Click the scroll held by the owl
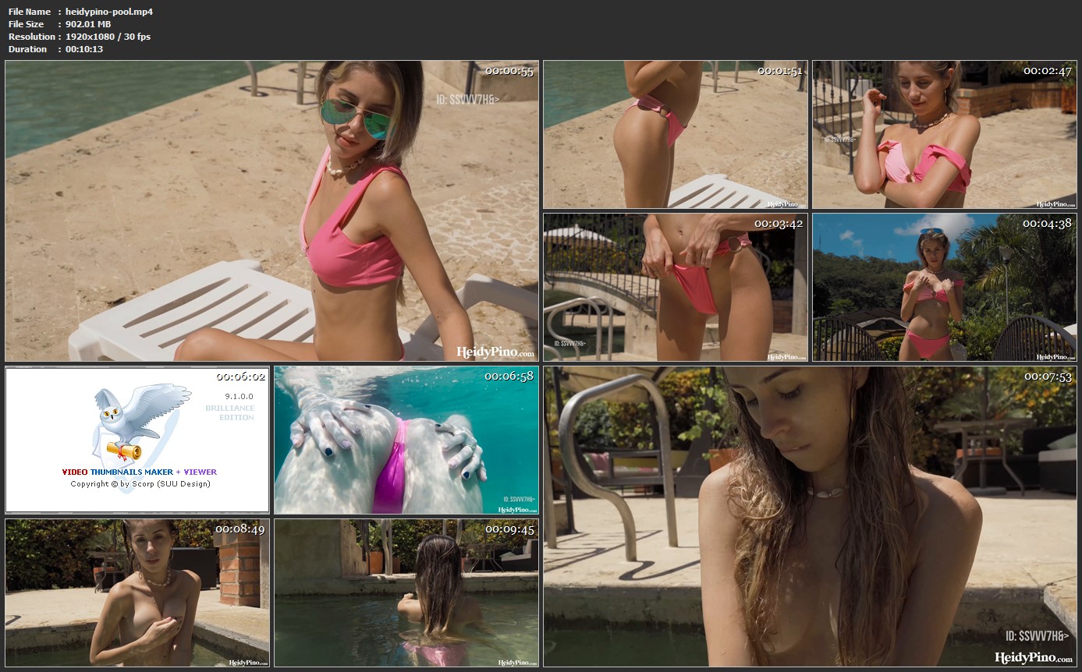The width and height of the screenshot is (1082, 672). pos(125,451)
